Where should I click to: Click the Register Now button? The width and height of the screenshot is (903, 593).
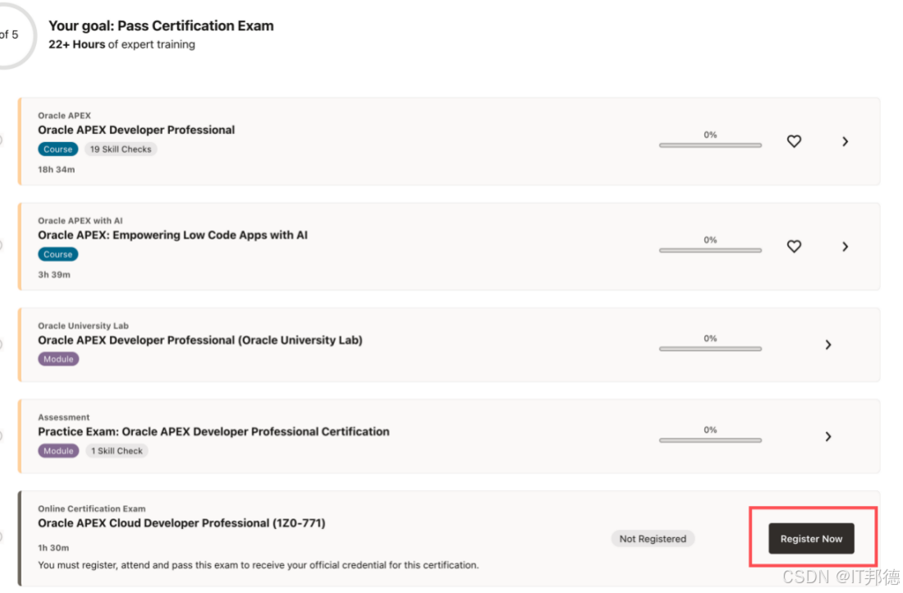tap(811, 539)
